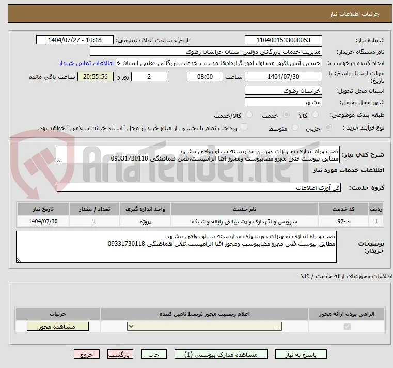The width and height of the screenshot is (393, 368).
Task: Click اعلام وضعیت مجوز column header
Action: click(x=205, y=314)
